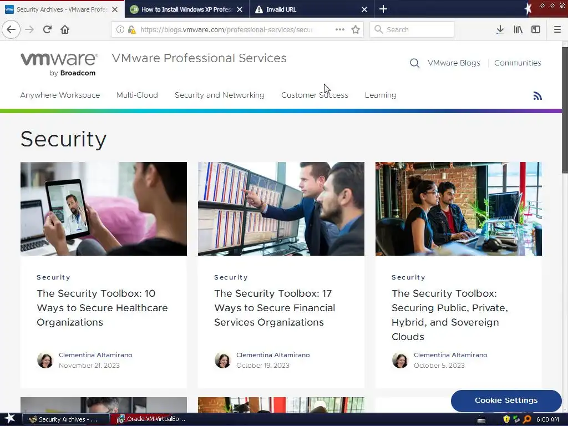Open the RSS feed icon
Viewport: 568px width, 426px height.
(x=537, y=95)
